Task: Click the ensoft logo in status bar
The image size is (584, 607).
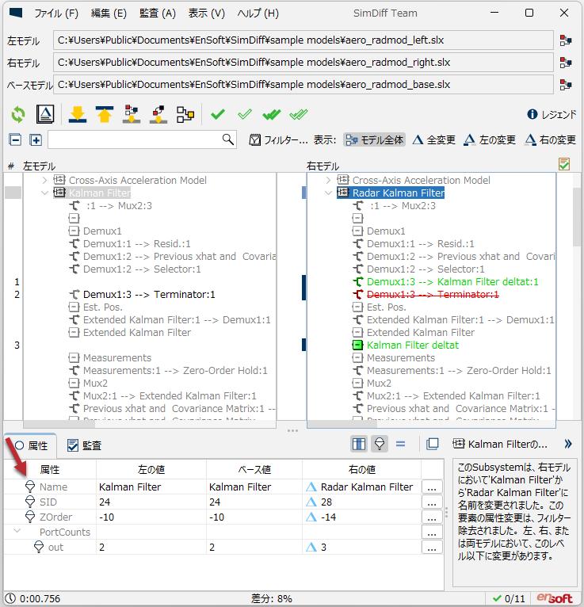Action: [554, 598]
